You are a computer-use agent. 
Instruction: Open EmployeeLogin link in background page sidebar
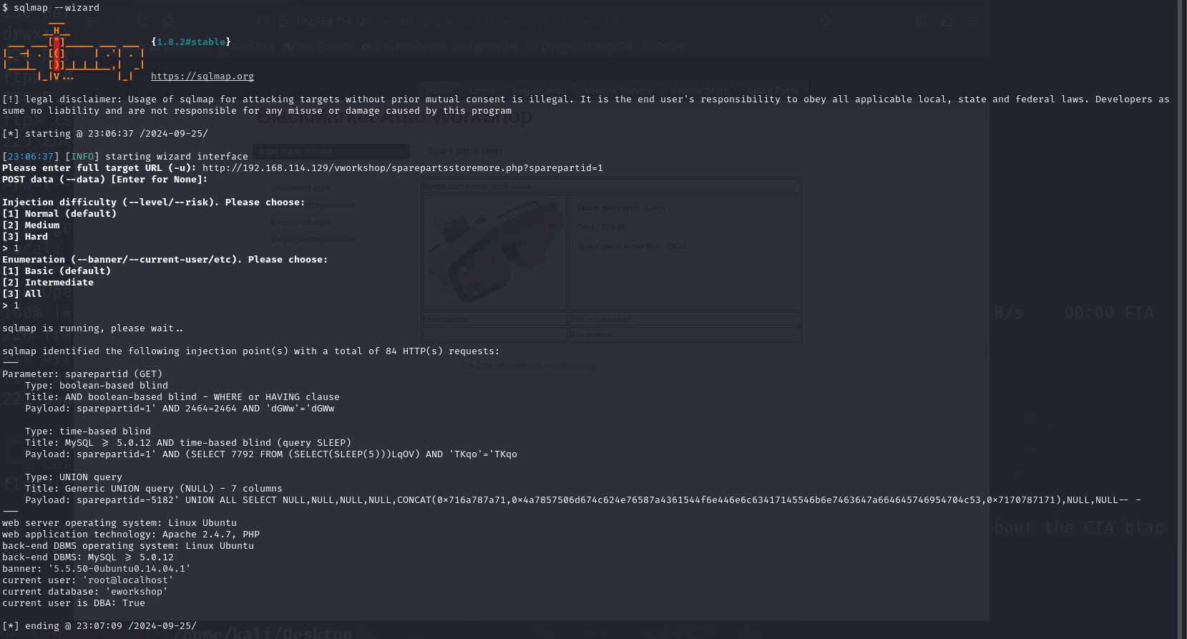pyautogui.click(x=301, y=222)
